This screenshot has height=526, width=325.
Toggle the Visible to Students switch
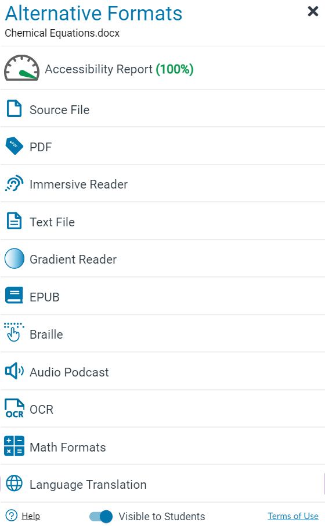point(101,516)
